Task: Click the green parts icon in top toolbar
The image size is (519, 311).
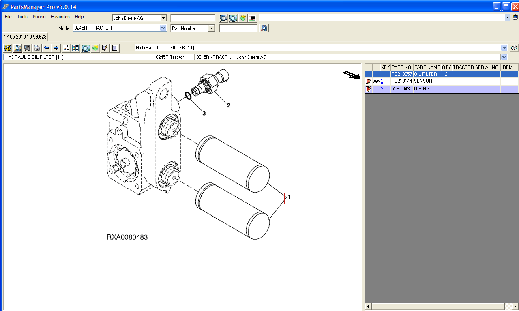Action: (x=243, y=18)
